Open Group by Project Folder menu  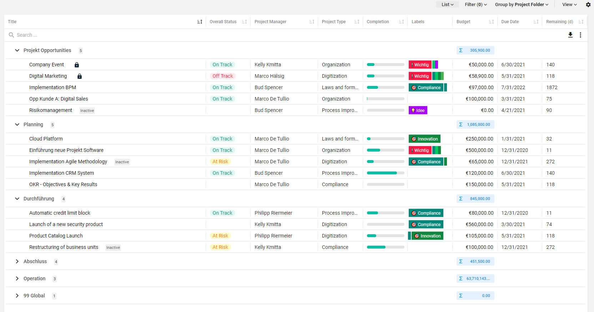point(521,5)
